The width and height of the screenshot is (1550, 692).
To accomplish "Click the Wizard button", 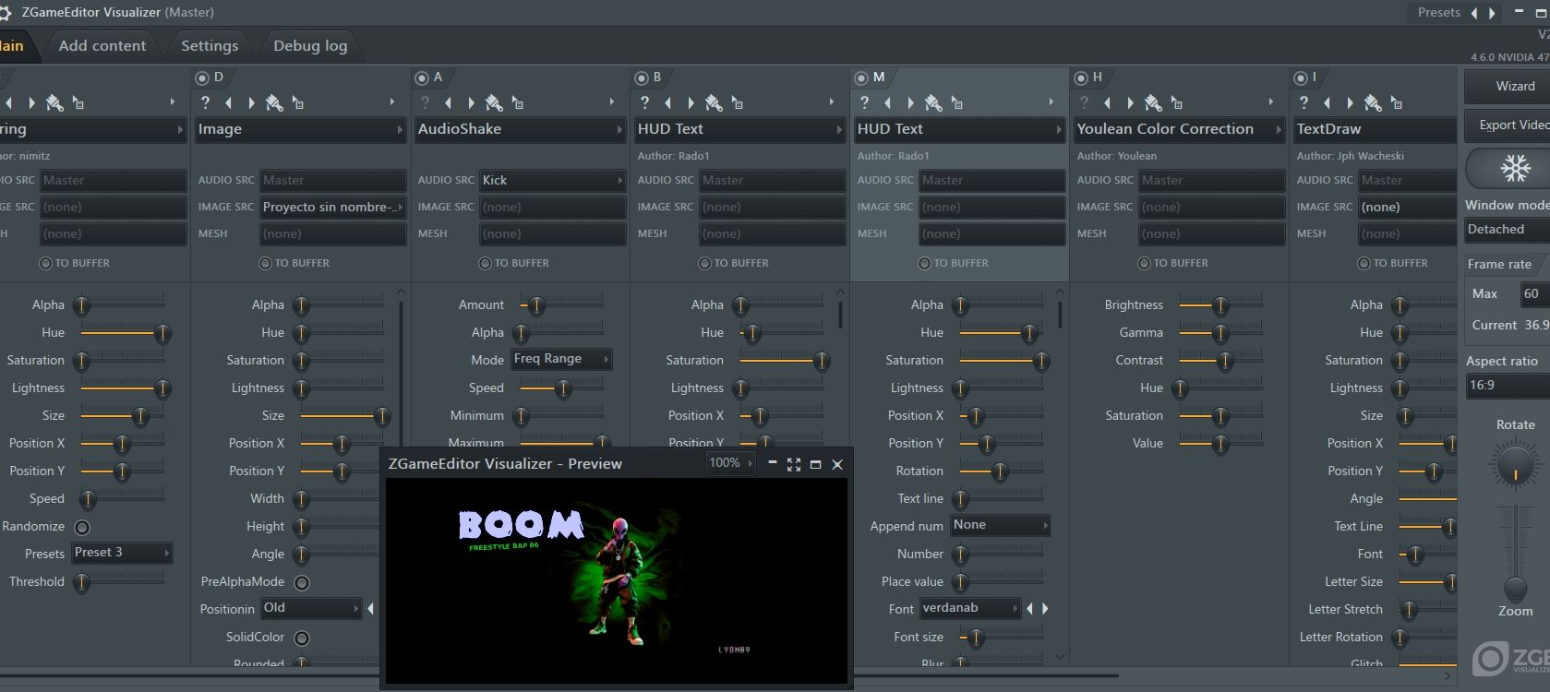I will pos(1508,86).
